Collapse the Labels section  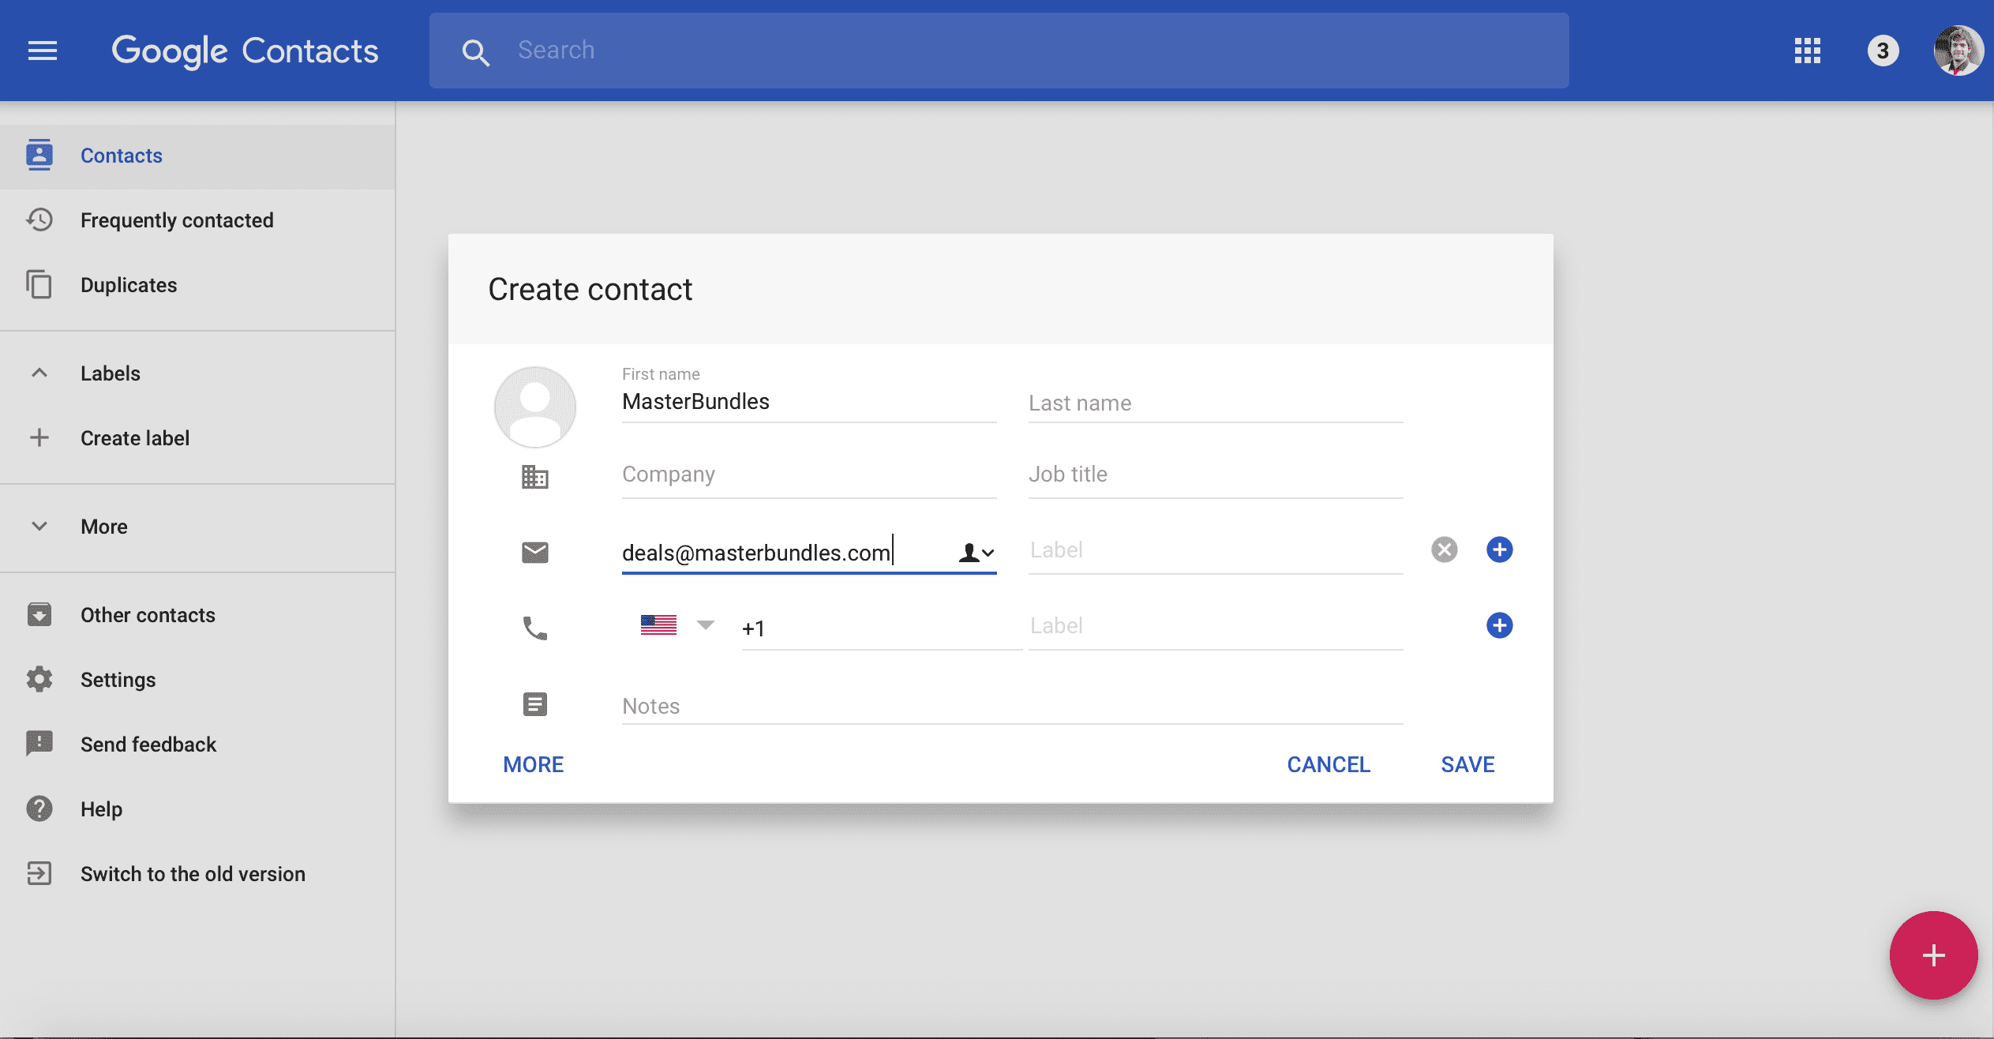(x=39, y=373)
